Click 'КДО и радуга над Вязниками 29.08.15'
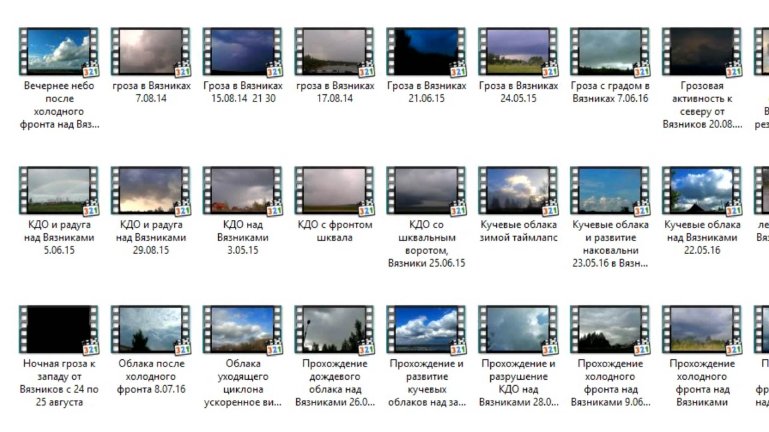This screenshot has width=769, height=432. (x=151, y=190)
